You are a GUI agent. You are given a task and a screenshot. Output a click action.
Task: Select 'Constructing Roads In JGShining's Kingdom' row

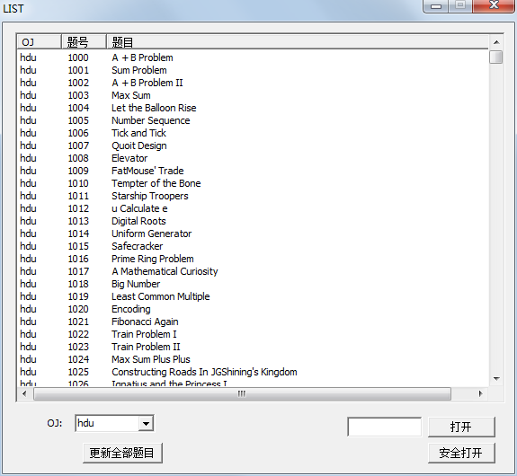[x=253, y=372]
